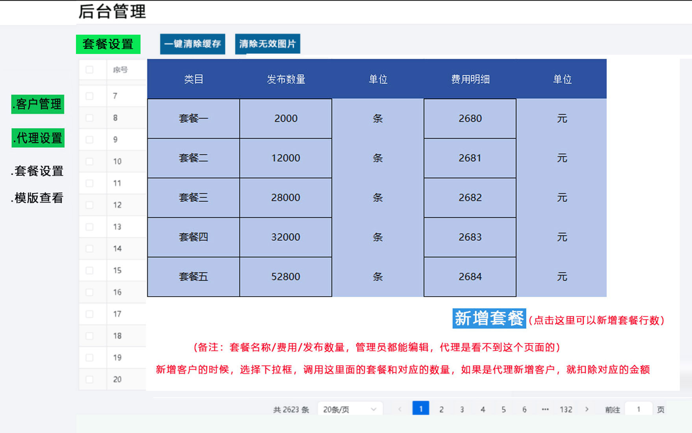Check the box for row 15
The image size is (692, 433).
coord(89,271)
